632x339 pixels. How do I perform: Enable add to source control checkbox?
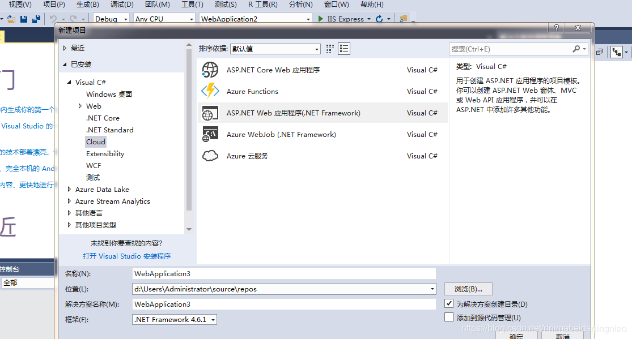[x=448, y=317]
